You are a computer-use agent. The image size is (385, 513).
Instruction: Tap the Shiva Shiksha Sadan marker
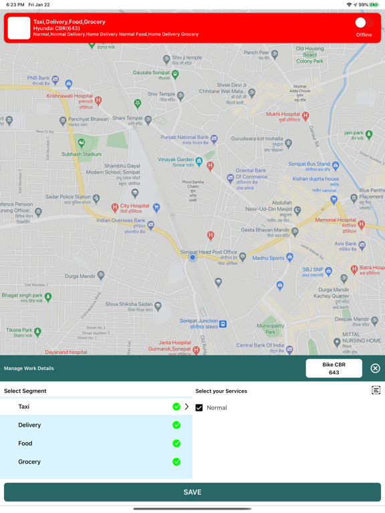tap(158, 306)
